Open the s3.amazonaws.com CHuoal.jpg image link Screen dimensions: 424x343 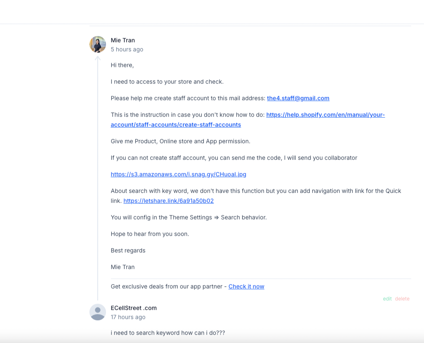(178, 174)
